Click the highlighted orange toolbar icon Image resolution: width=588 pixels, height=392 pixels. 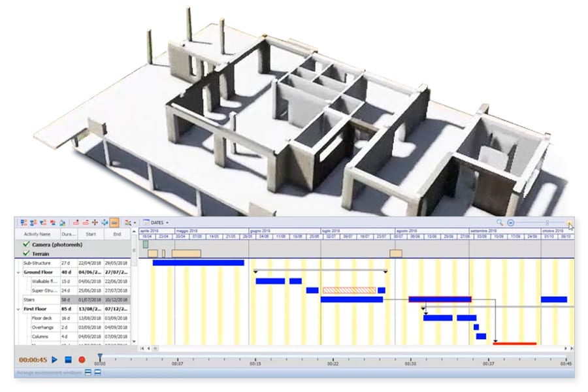[x=114, y=222]
